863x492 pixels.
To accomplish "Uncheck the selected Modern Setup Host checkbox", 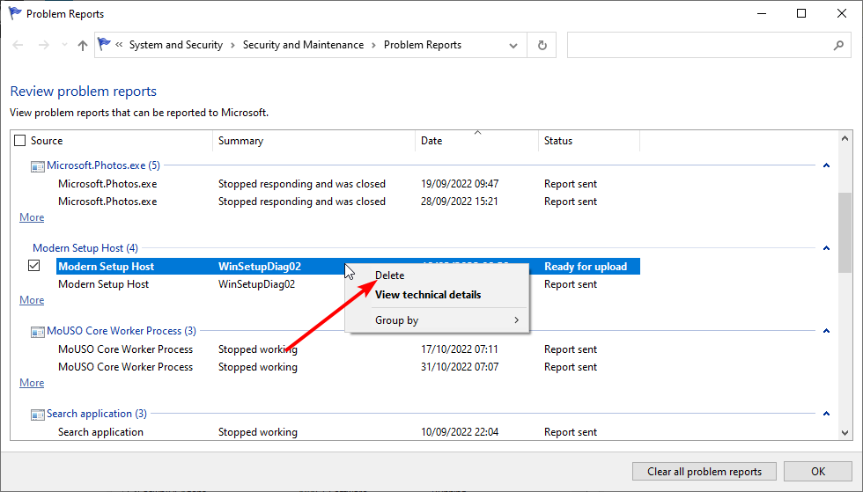I will pyautogui.click(x=34, y=266).
